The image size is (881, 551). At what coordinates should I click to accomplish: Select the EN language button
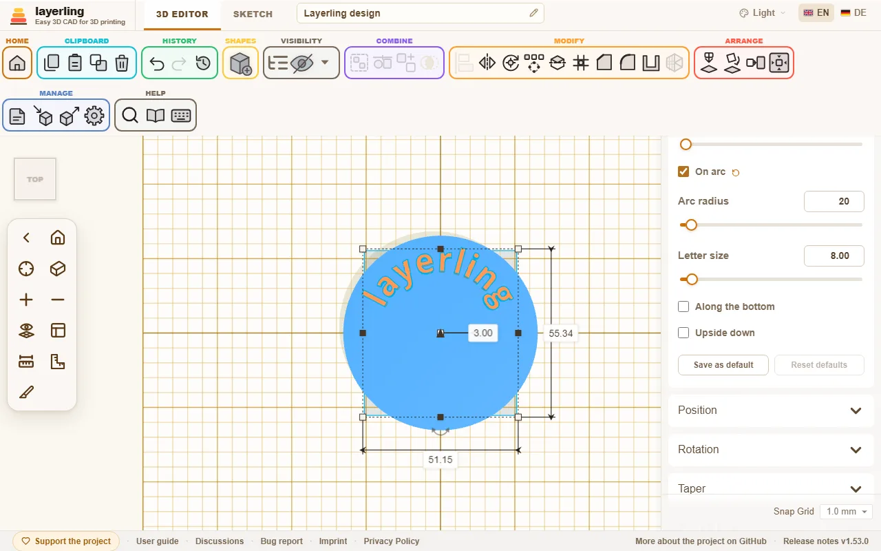(x=816, y=13)
